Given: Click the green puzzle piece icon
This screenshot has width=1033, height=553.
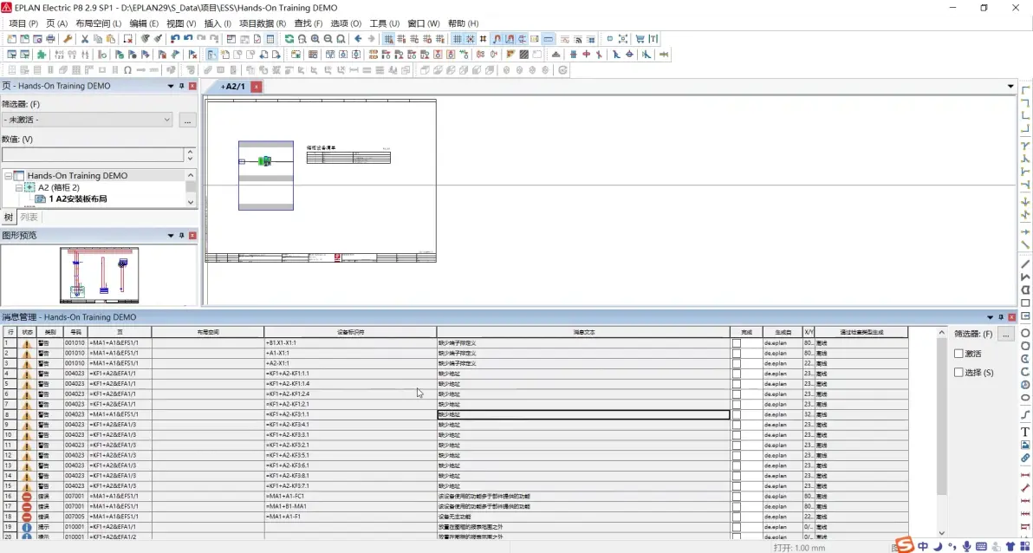Looking at the screenshot, I should point(42,55).
